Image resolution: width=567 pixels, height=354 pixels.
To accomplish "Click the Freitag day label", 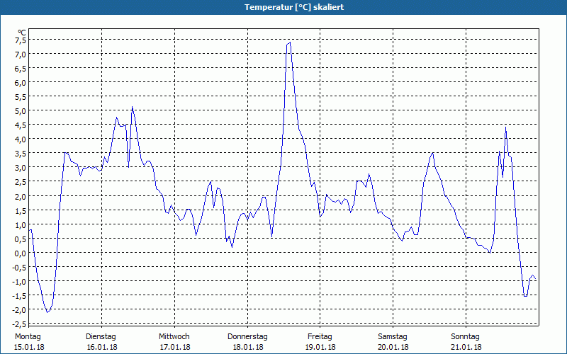I will pos(320,337).
